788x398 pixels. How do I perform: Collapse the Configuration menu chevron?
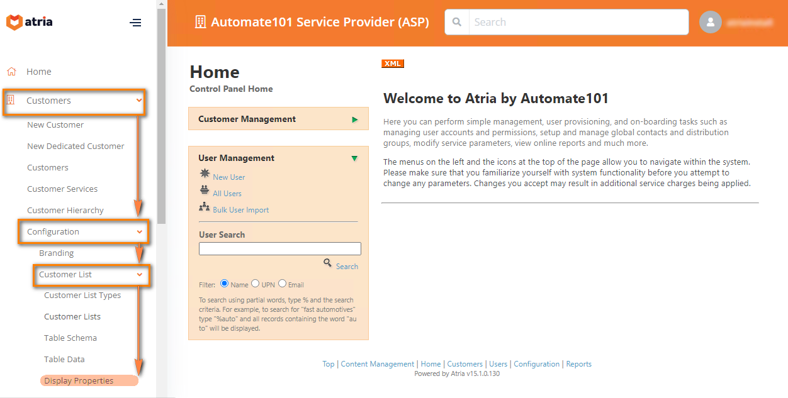click(139, 231)
